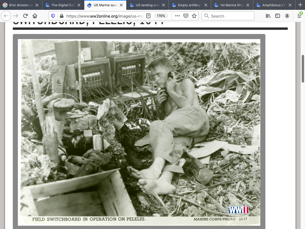Reload the current page
Screen dimensions: 305x229
[25, 16]
